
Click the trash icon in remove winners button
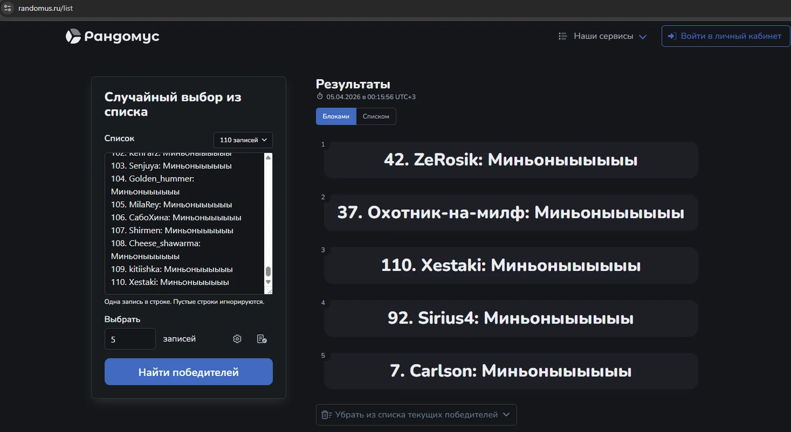[x=327, y=415]
